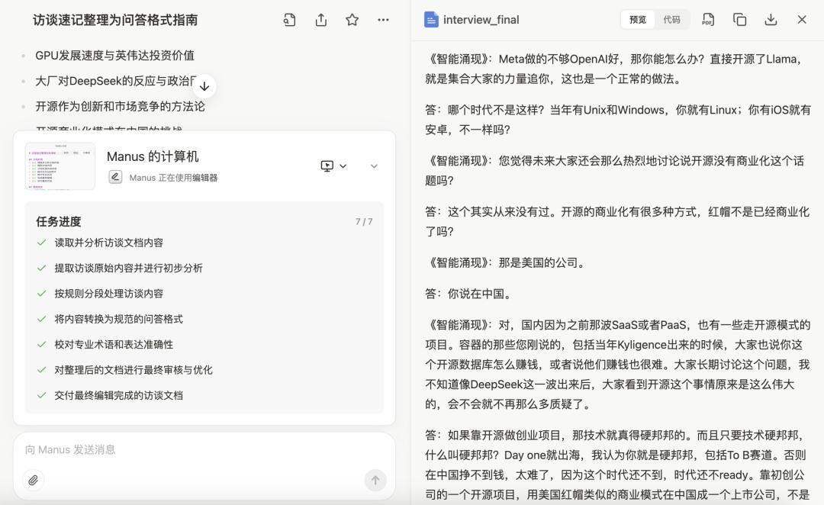Attach a file with paperclip icon

(33, 480)
